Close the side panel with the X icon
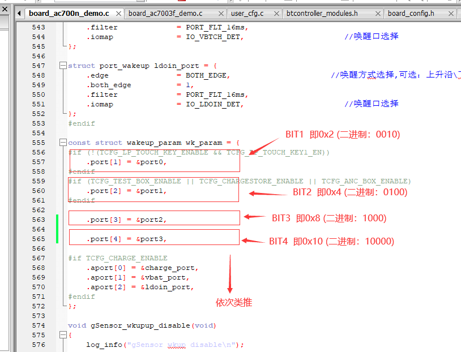Screen dimensions: 461x352 click(5, 9)
